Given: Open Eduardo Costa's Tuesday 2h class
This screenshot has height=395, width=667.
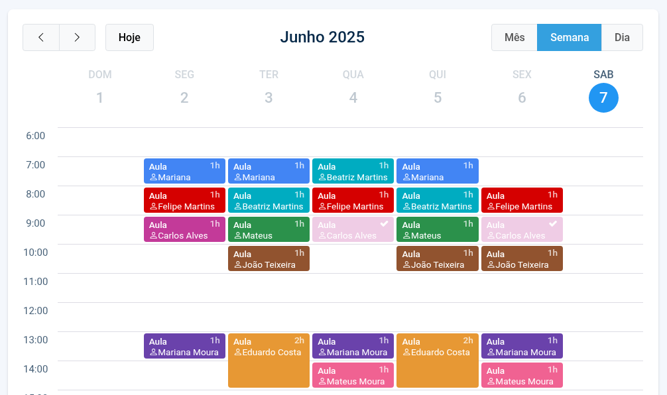Looking at the screenshot, I should click(x=269, y=361).
